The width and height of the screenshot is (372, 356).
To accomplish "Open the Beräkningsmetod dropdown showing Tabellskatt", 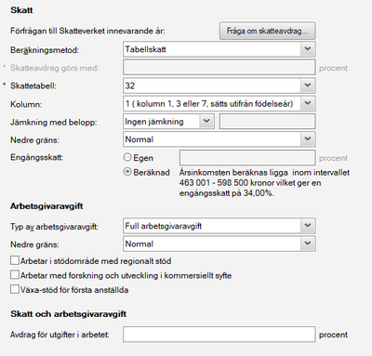I will tap(219, 49).
